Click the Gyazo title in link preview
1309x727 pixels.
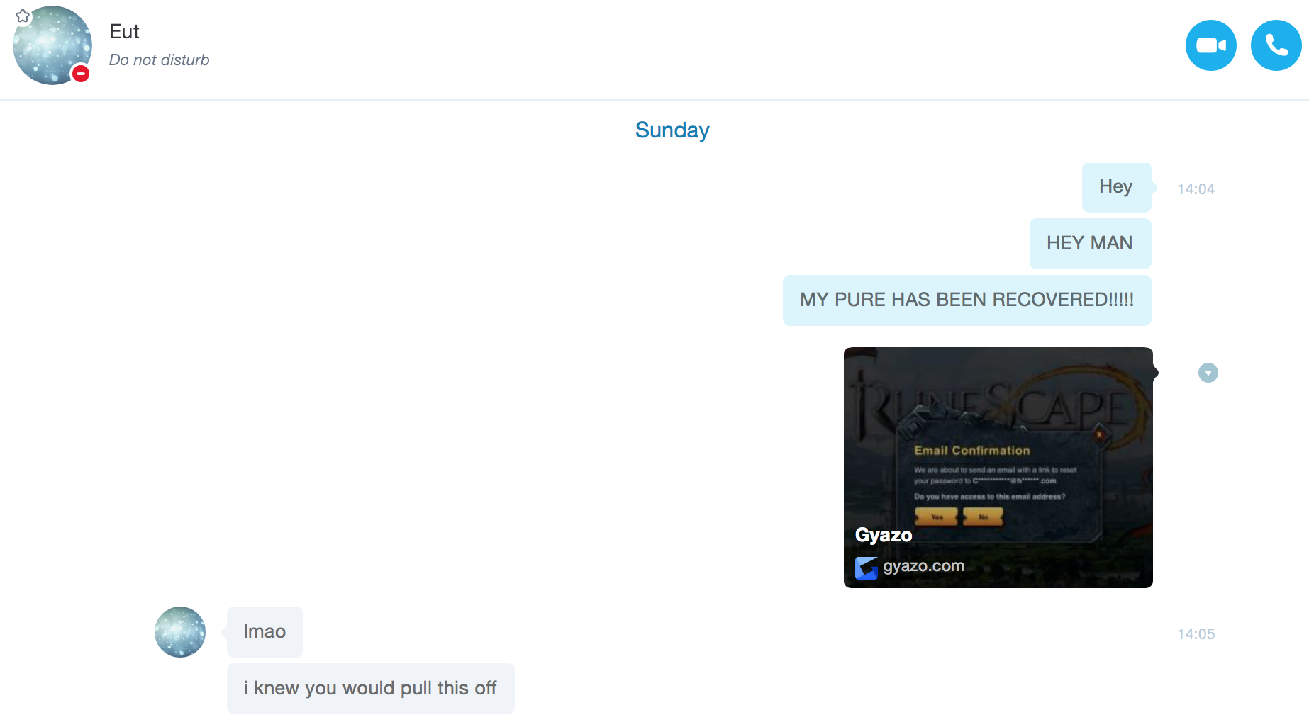point(884,535)
